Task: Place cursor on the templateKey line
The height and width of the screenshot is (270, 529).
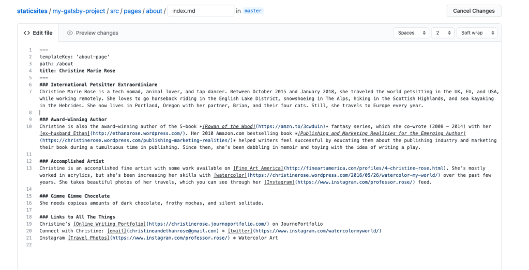Action: click(x=74, y=57)
